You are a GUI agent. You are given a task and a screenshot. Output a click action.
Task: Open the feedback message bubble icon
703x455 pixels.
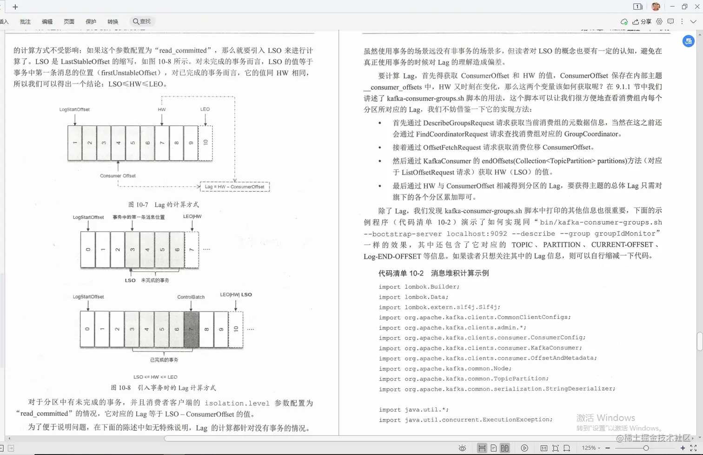(x=671, y=21)
